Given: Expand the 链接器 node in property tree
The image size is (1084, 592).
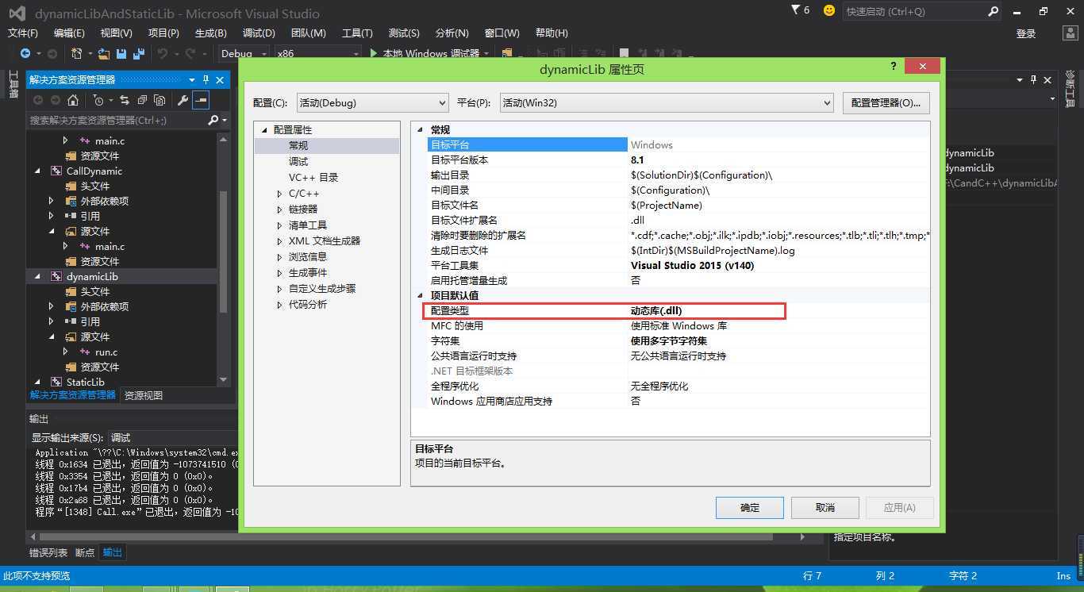Looking at the screenshot, I should 279,210.
